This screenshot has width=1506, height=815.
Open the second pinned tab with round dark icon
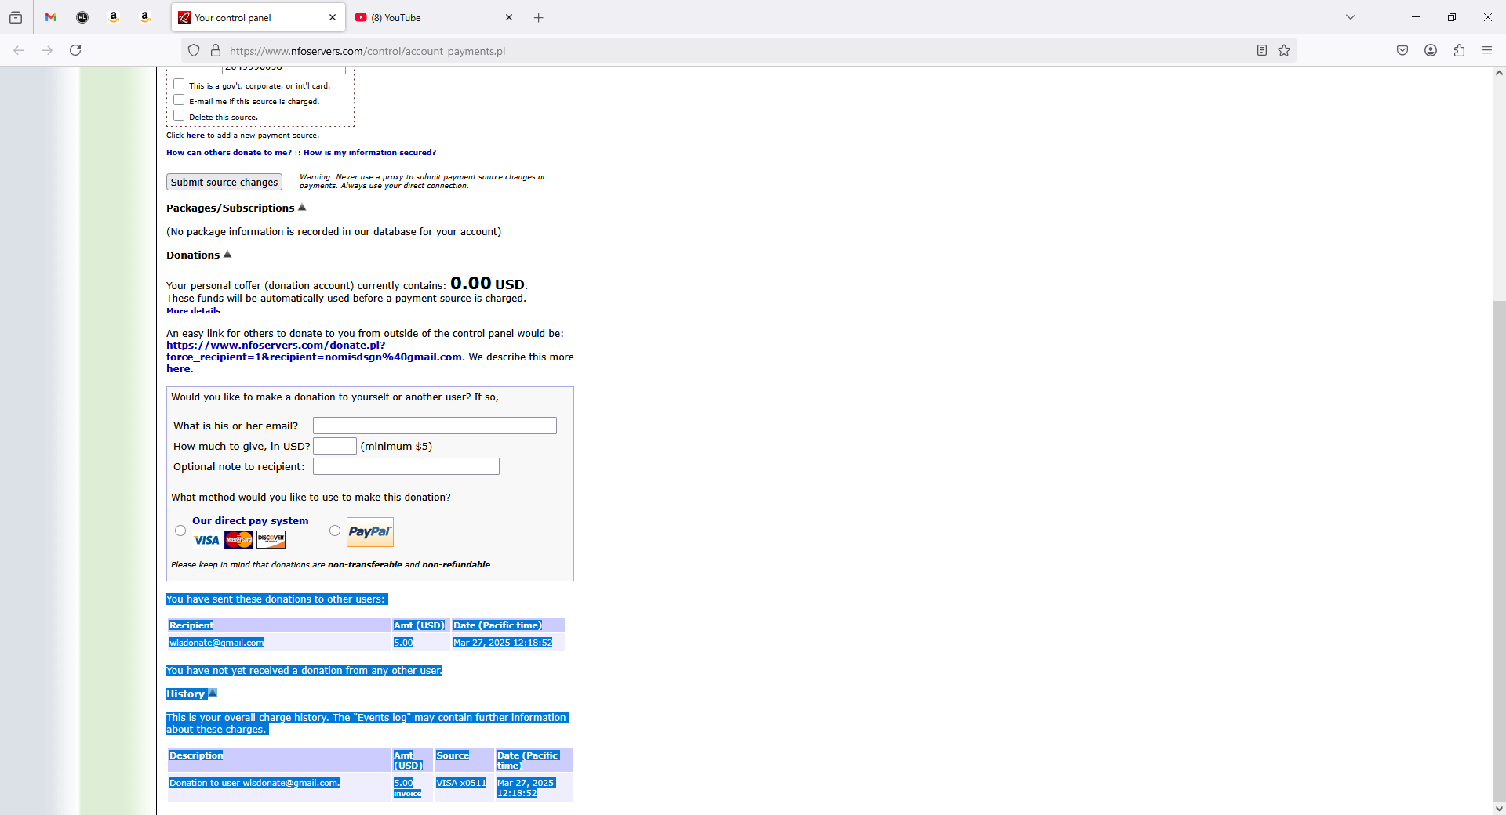coord(82,17)
